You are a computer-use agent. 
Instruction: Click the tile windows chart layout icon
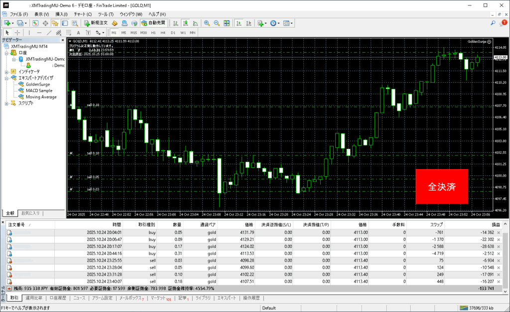pos(227,23)
